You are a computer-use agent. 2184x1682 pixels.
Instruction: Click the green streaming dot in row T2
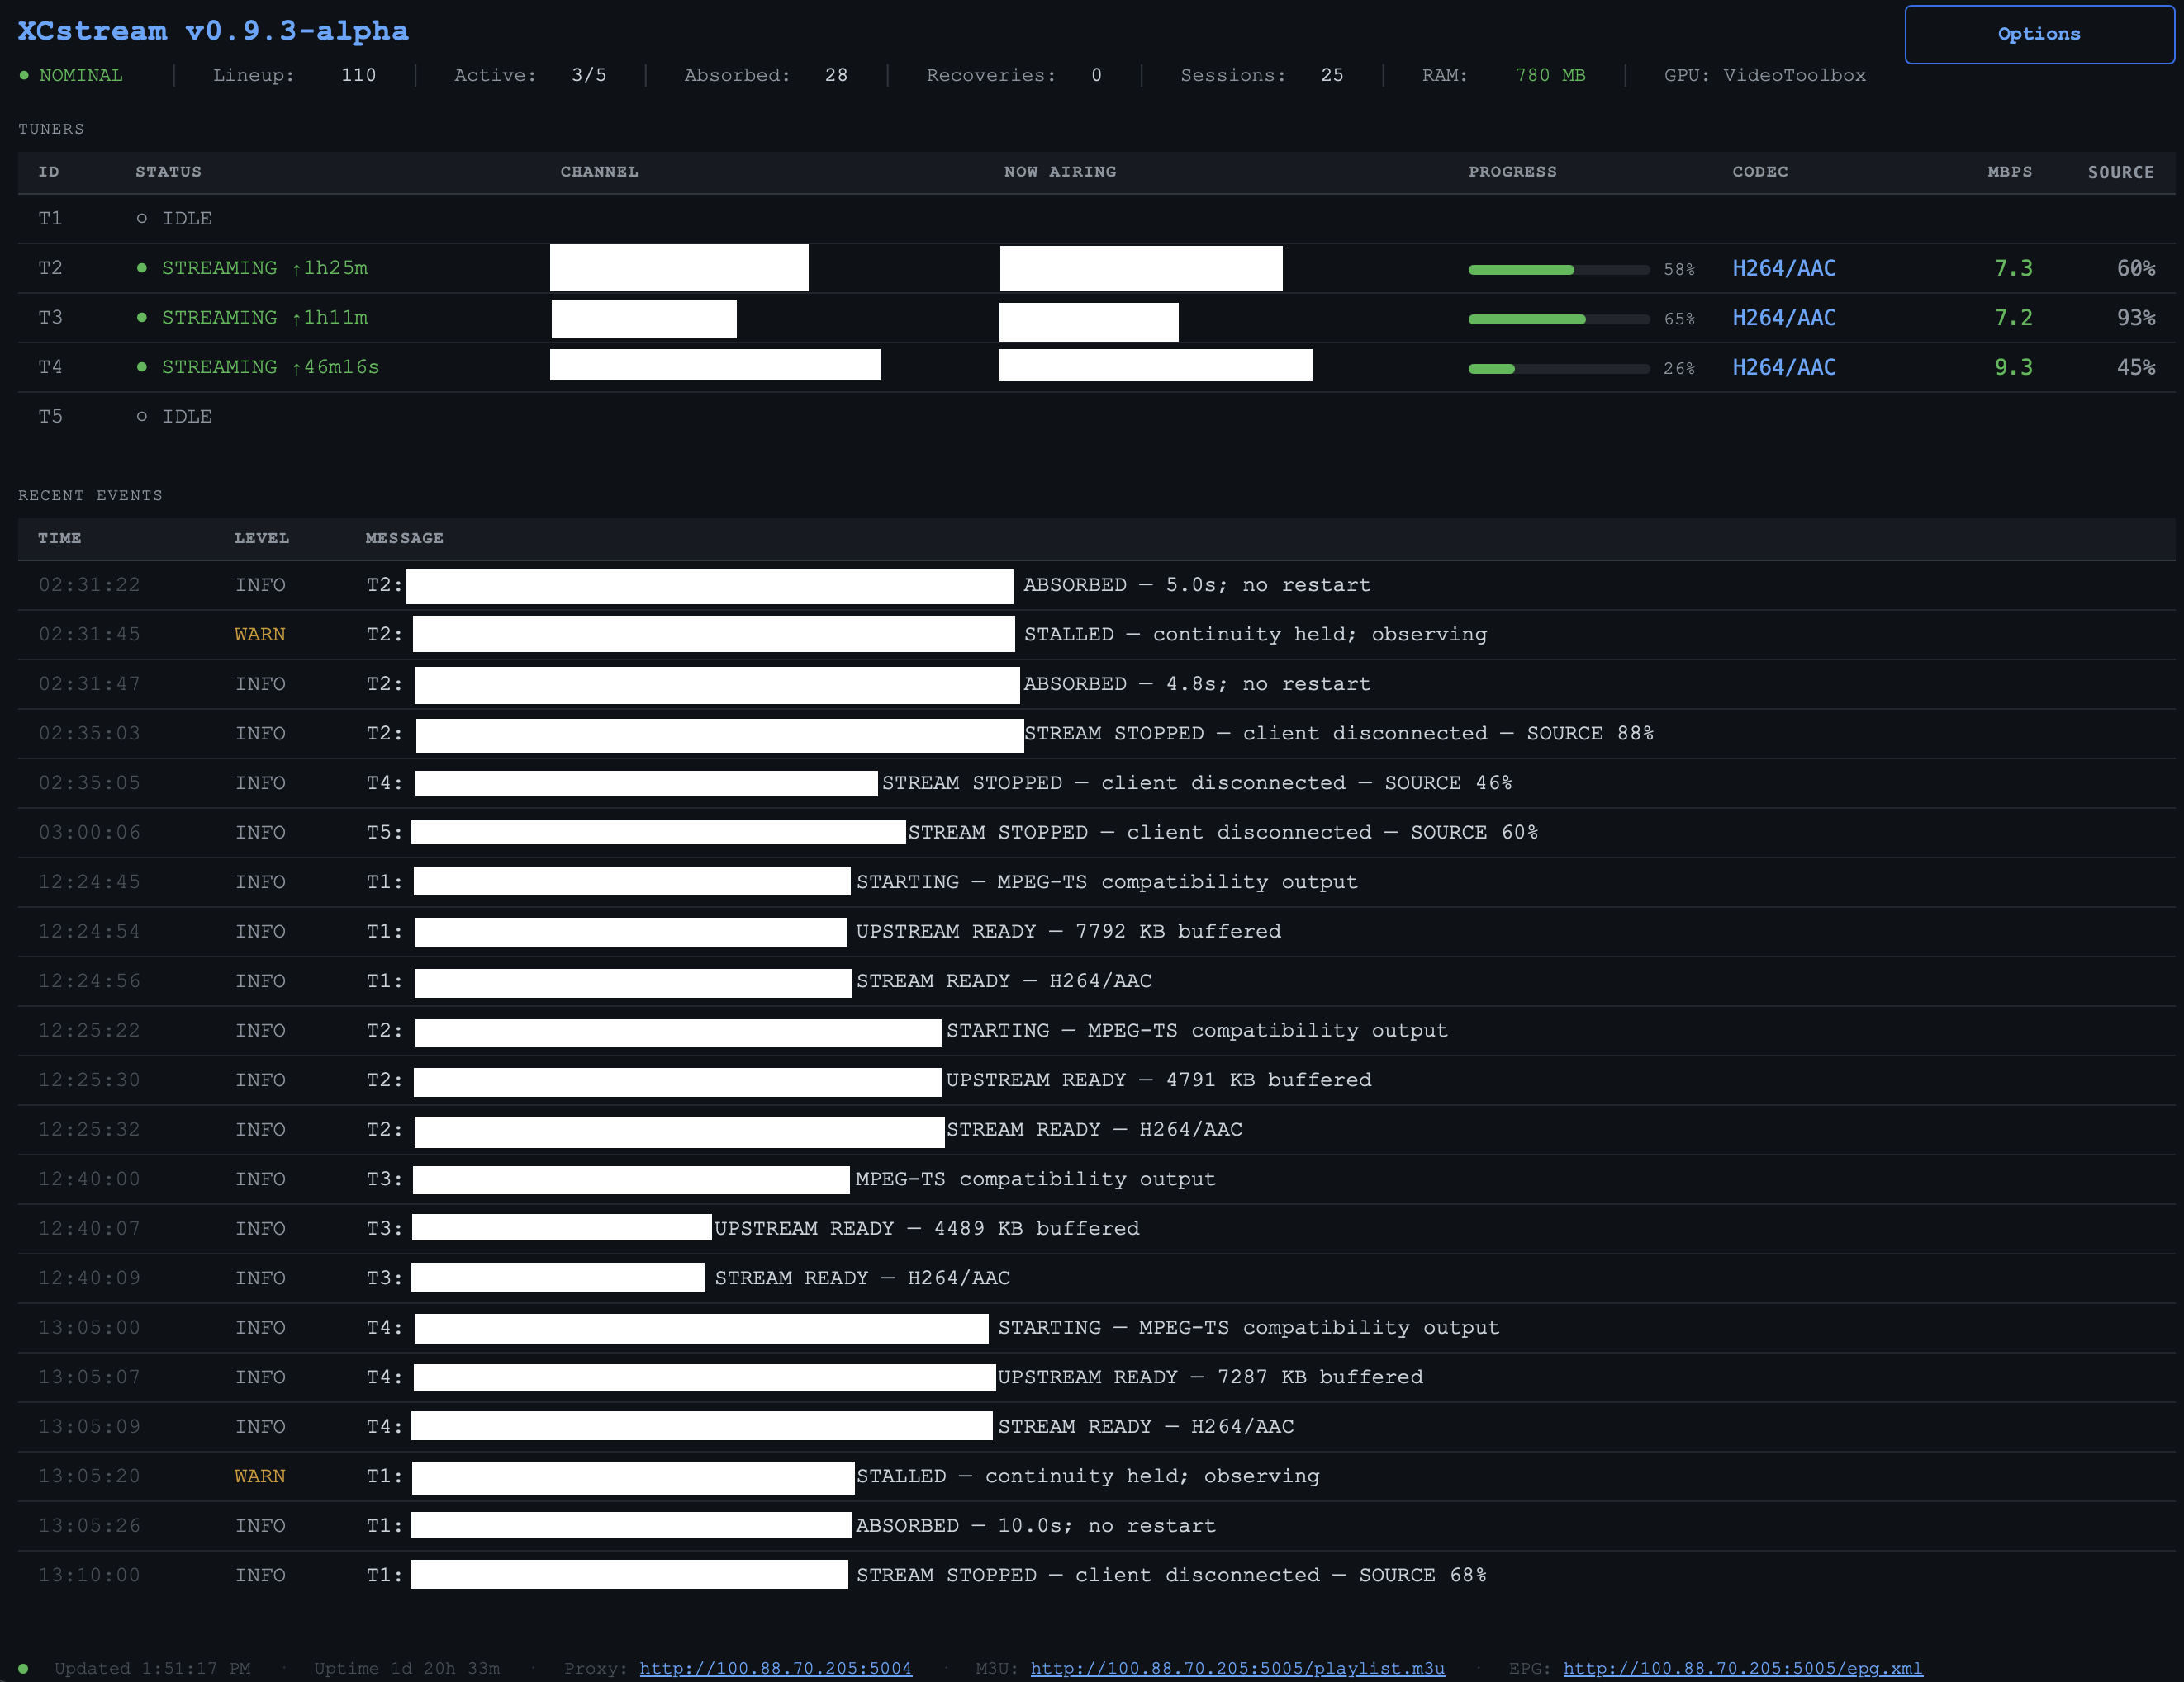pos(142,268)
